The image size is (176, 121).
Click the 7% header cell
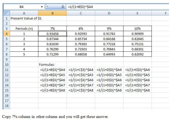(x=52, y=29)
